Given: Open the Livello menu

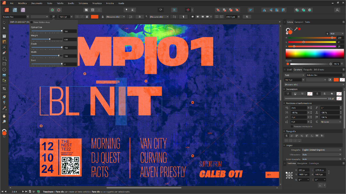Looking at the screenshot, I should 71,3.
